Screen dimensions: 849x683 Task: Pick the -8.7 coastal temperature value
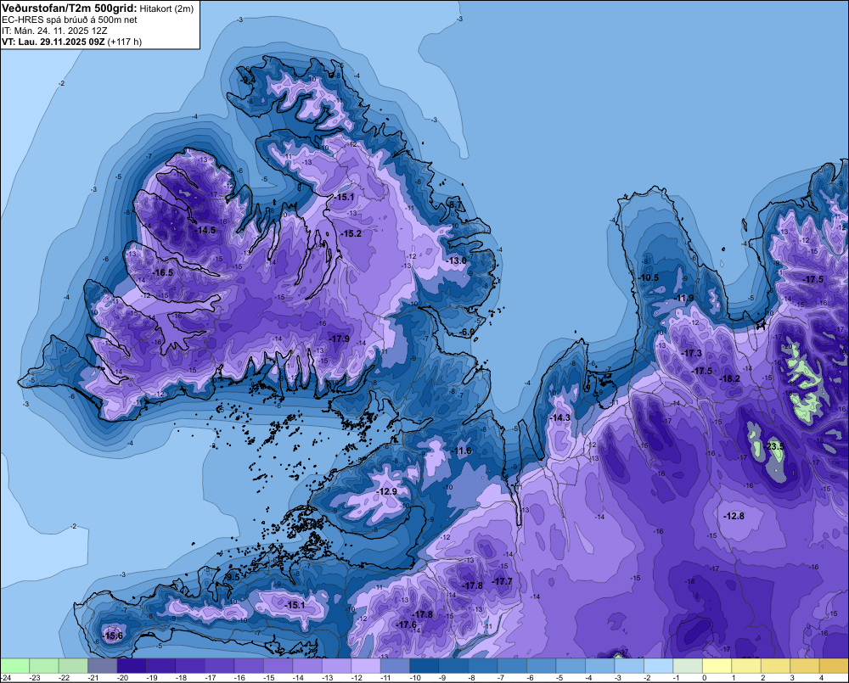(455, 204)
